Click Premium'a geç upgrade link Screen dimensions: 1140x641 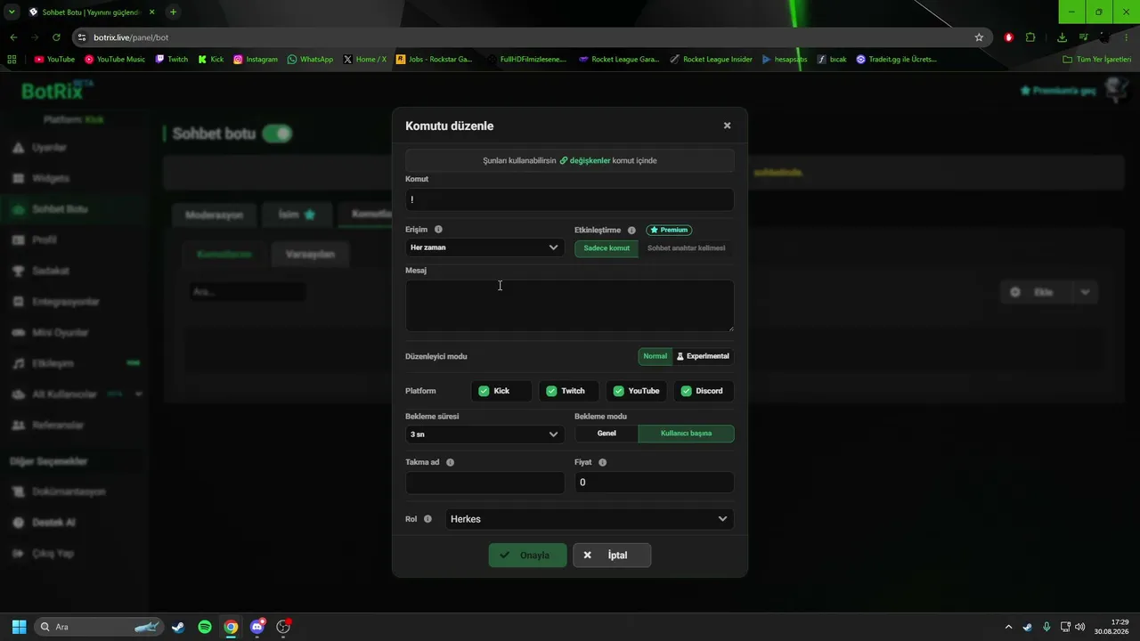[x=1058, y=91]
